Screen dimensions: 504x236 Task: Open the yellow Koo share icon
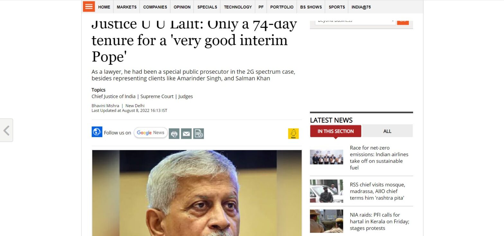(x=293, y=133)
